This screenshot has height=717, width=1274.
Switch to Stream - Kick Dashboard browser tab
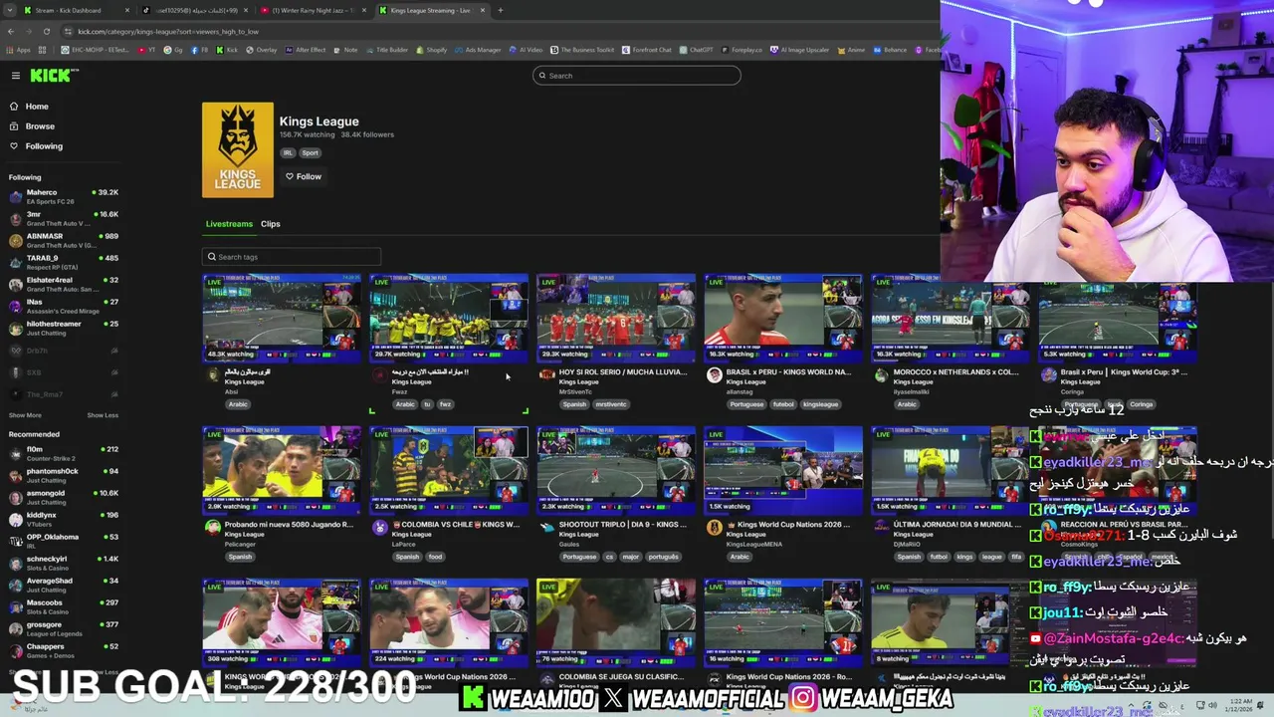click(x=75, y=10)
